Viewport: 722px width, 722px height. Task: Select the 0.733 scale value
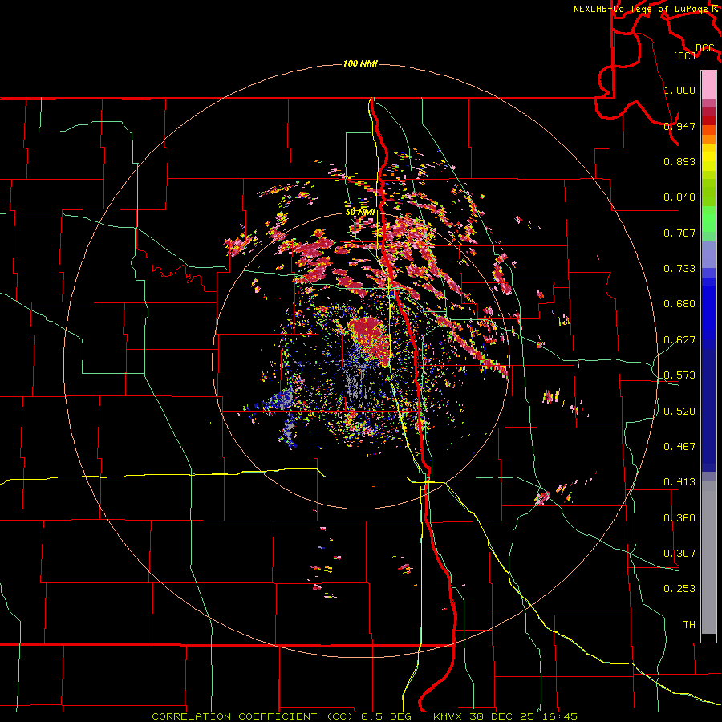pyautogui.click(x=679, y=269)
